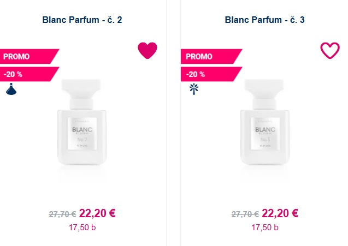
Task: Click the perfume bottle scent icon on č. 2
Action: [x=11, y=89]
